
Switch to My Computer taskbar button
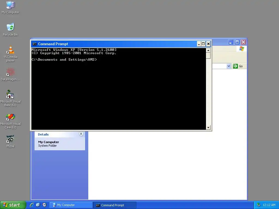coord(71,205)
